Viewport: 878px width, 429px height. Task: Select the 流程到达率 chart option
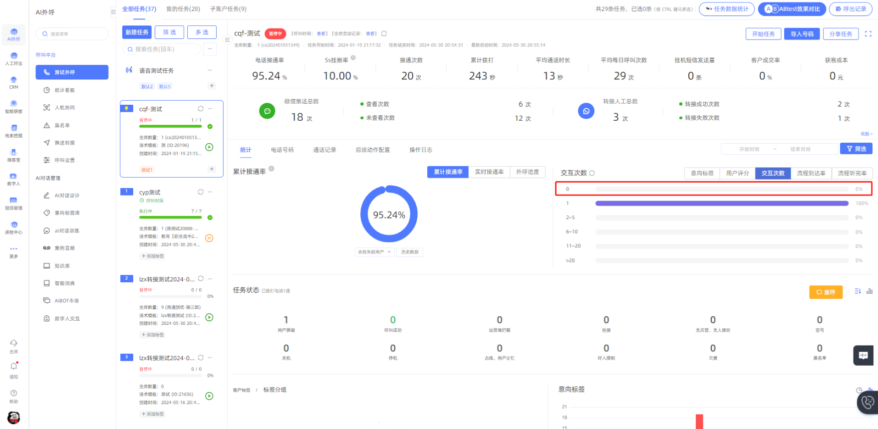(811, 173)
